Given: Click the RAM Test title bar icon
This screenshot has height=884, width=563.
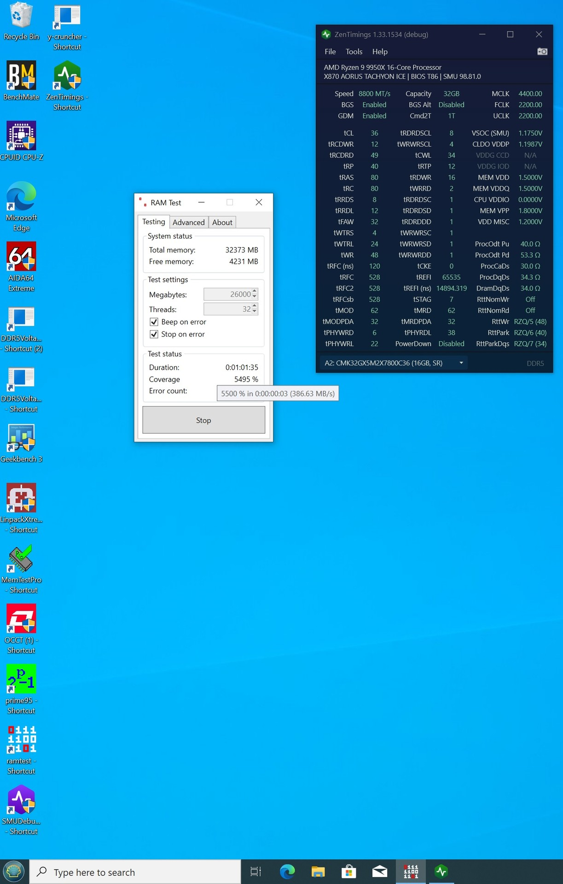Looking at the screenshot, I should (143, 203).
